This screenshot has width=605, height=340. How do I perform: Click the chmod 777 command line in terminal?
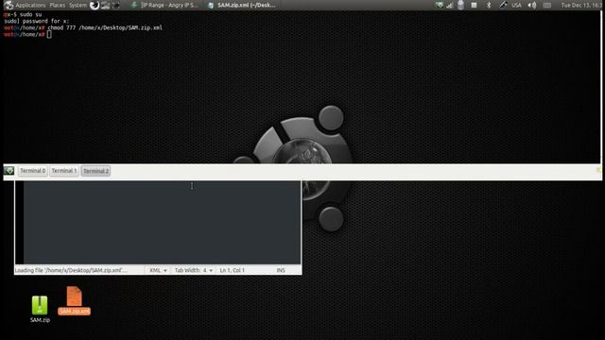(x=105, y=27)
